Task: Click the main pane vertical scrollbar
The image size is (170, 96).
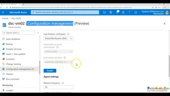Action: point(169,66)
